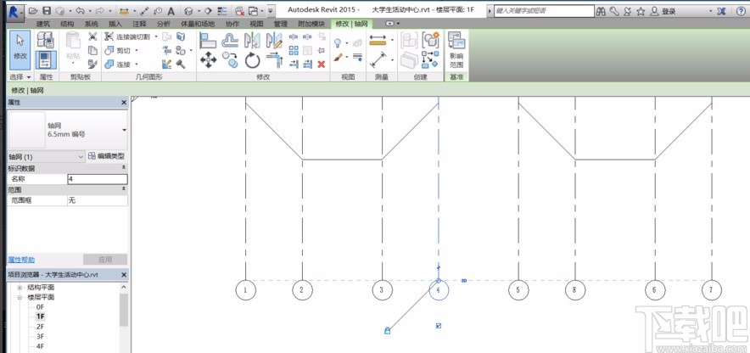Select the Text tool letter A icon
The width and height of the screenshot is (750, 353).
click(171, 10)
